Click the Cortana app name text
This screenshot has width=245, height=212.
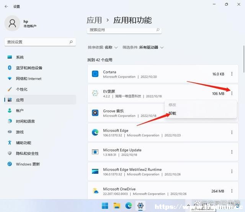point(109,72)
